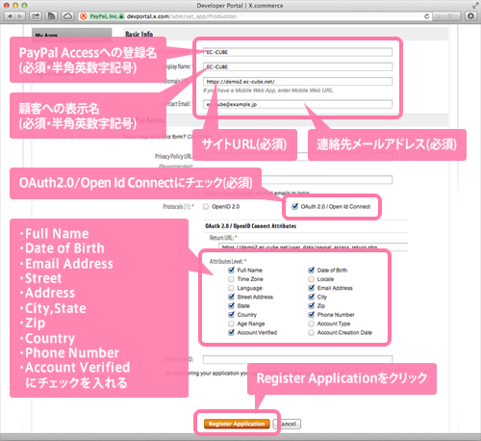Image resolution: width=481 pixels, height=441 pixels.
Task: Enable the Account Creation Date checkbox
Action: [311, 332]
